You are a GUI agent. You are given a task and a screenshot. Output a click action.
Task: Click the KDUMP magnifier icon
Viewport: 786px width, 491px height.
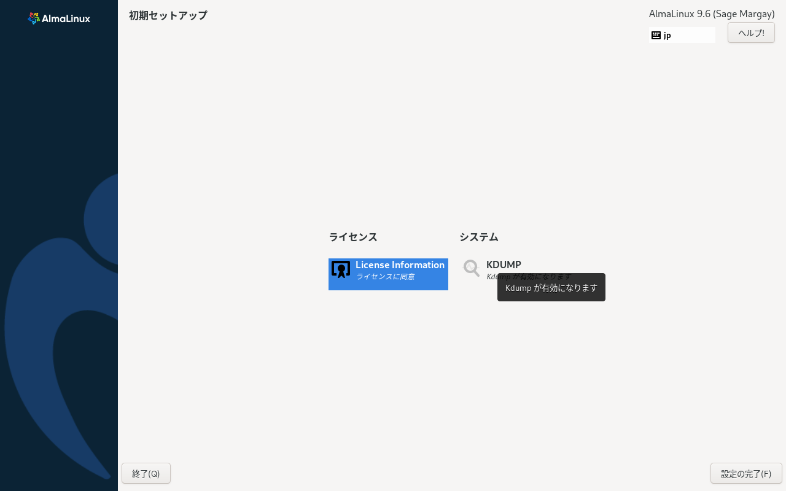point(472,268)
